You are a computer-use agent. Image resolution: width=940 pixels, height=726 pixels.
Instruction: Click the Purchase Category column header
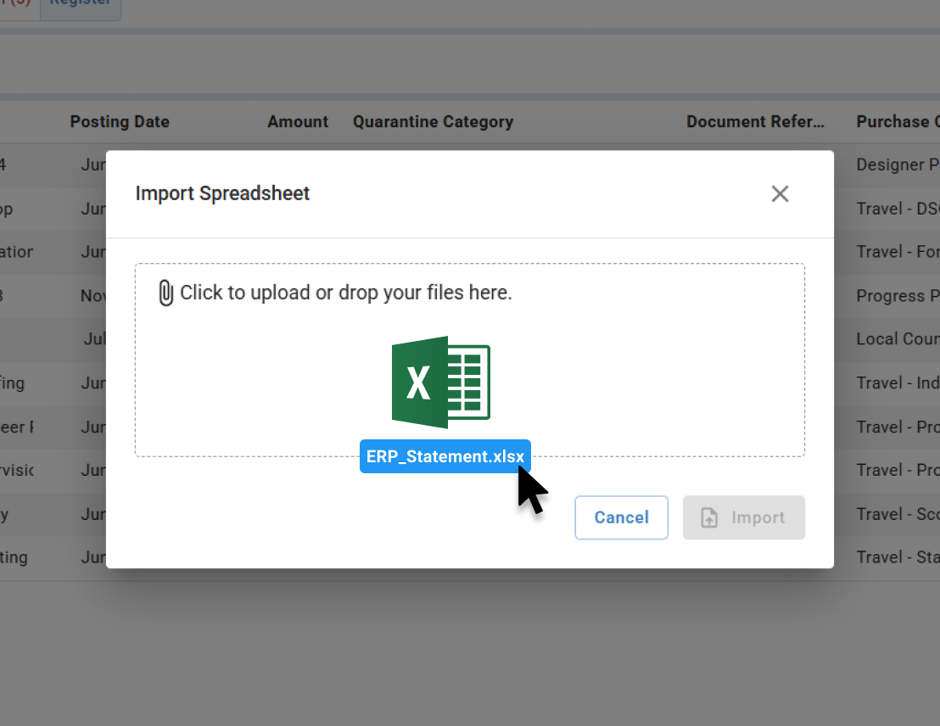(898, 121)
